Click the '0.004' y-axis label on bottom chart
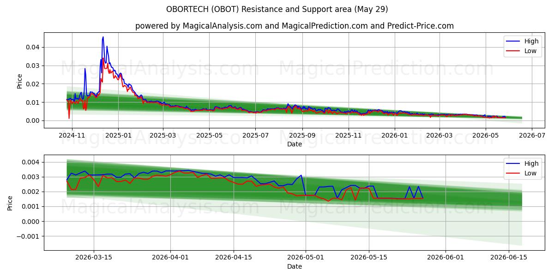554x277 pixels. [32, 162]
